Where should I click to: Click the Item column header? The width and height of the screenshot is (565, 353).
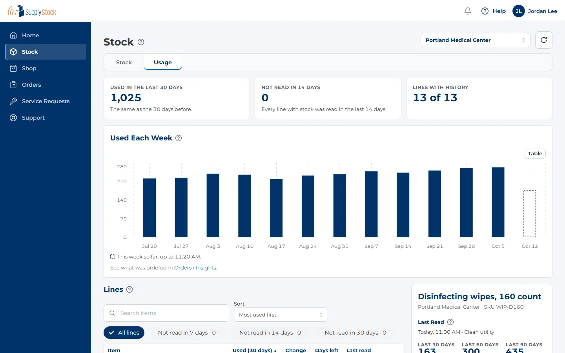(114, 350)
